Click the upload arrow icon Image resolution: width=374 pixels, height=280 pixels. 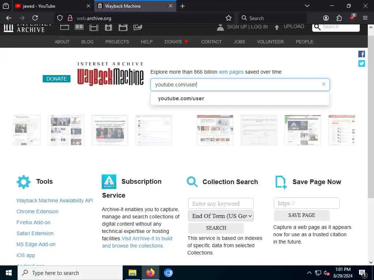[x=277, y=27]
